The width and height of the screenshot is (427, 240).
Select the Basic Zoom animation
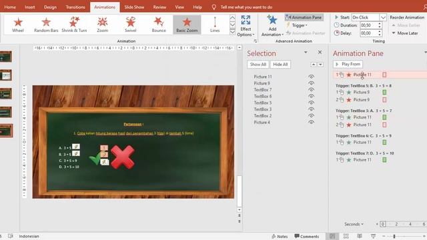(187, 25)
